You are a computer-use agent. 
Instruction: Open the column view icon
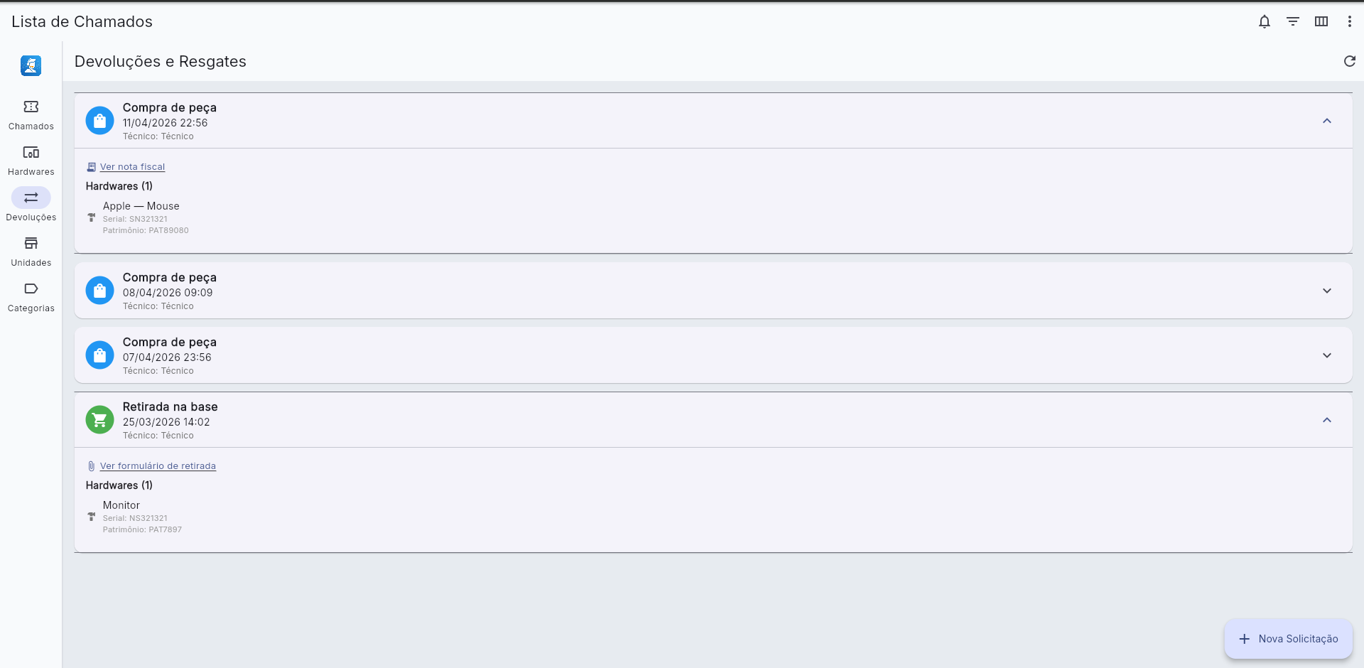coord(1321,21)
